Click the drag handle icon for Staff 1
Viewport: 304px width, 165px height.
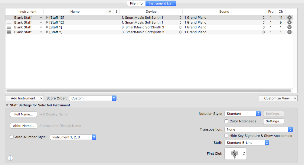point(9,27)
